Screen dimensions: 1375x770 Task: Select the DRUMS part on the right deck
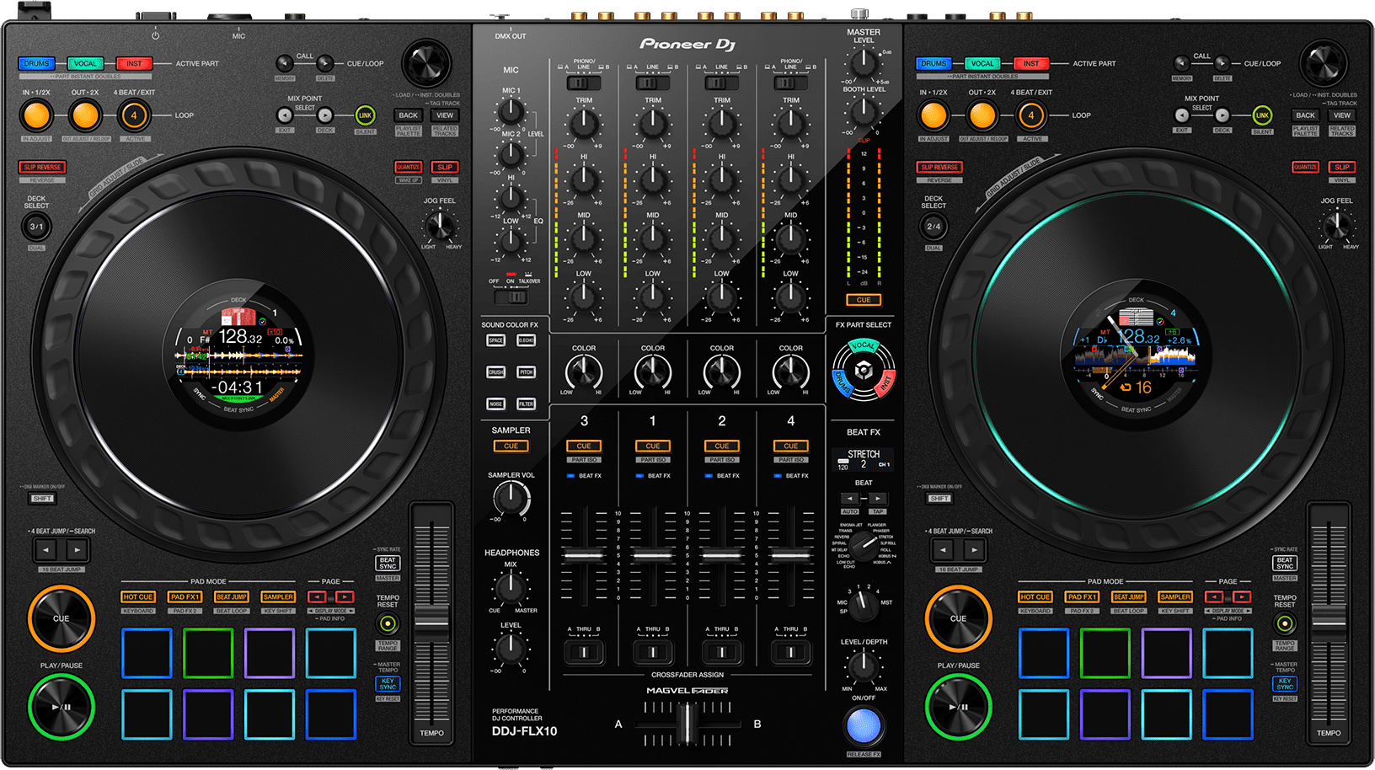[934, 63]
